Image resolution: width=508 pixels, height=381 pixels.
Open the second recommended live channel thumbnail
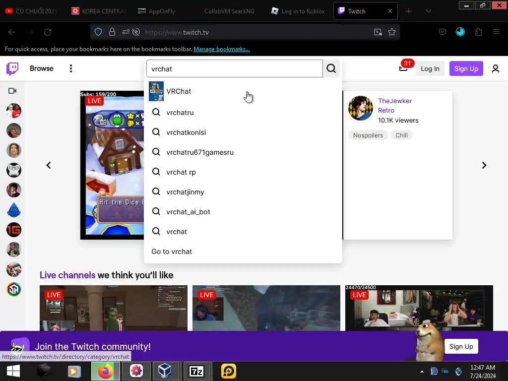coord(266,308)
